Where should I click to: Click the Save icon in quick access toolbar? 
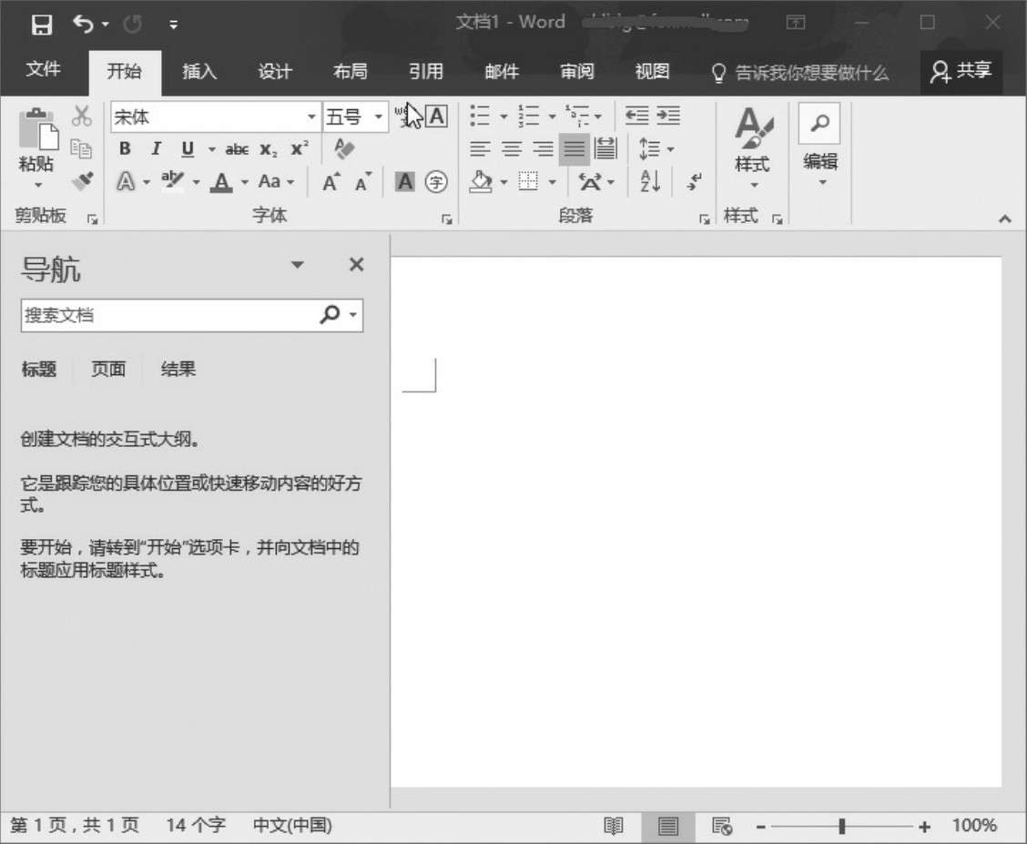point(42,24)
